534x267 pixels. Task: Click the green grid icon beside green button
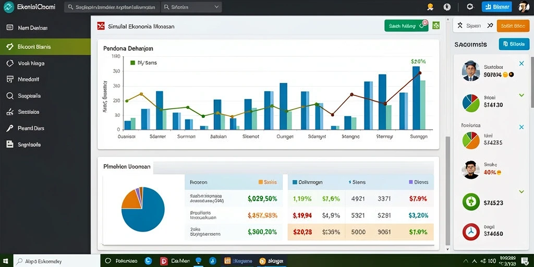436,26
